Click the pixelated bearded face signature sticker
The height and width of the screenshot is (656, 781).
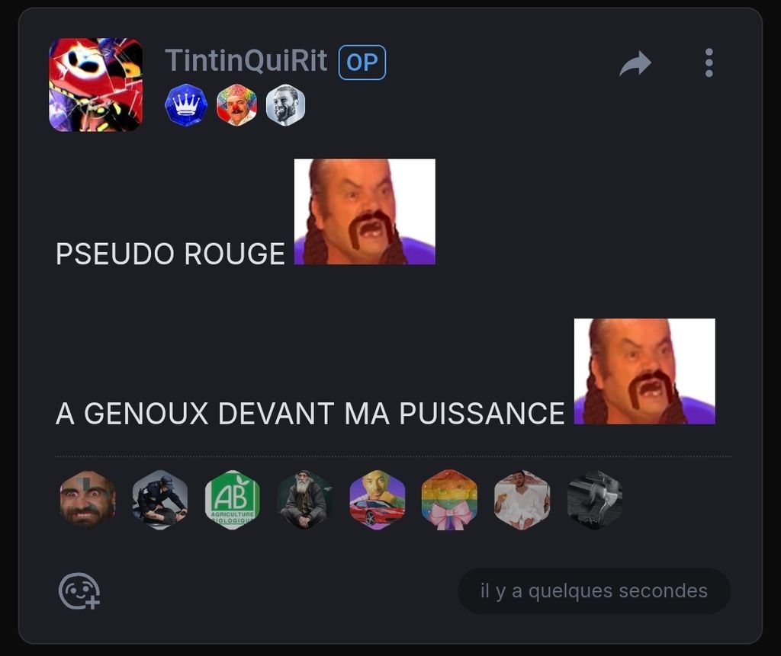click(88, 500)
